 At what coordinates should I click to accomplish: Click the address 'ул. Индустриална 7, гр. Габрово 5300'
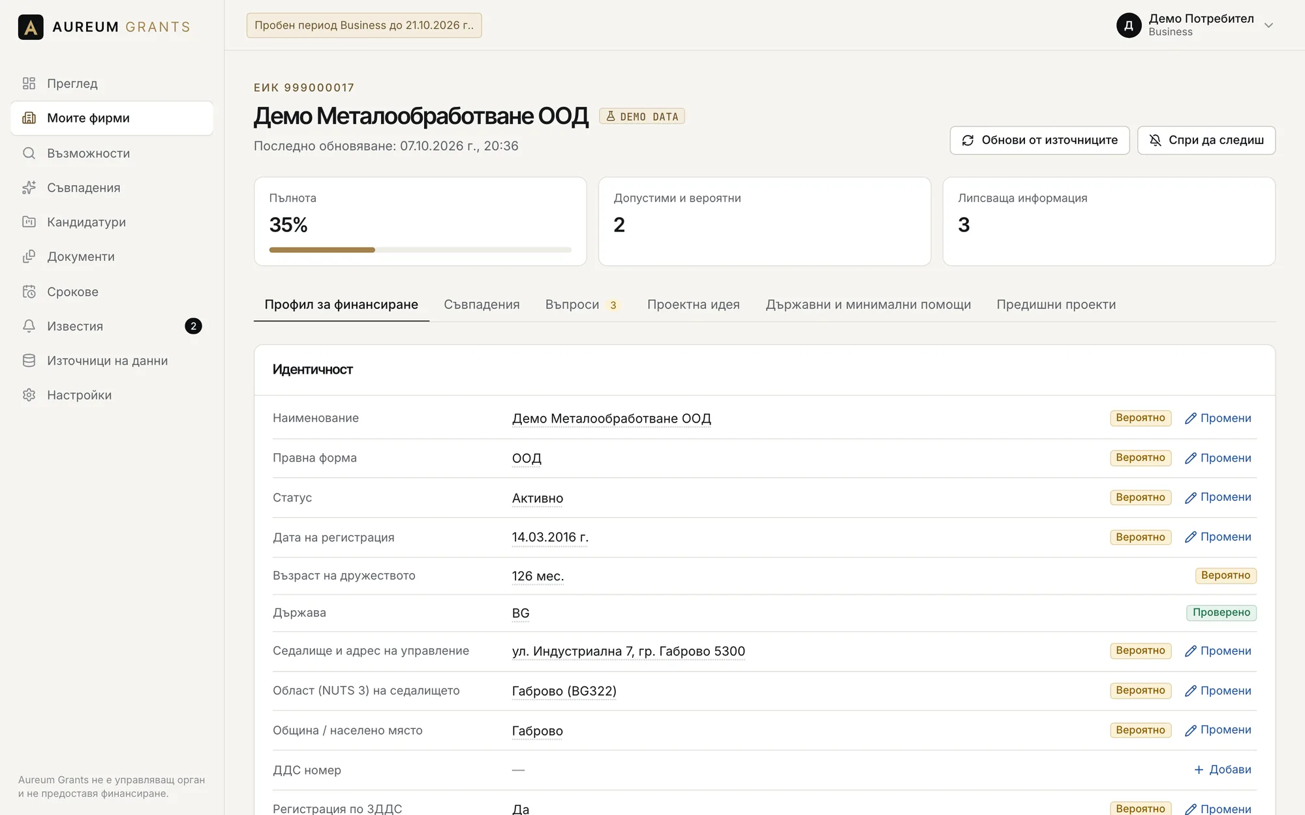[628, 651]
